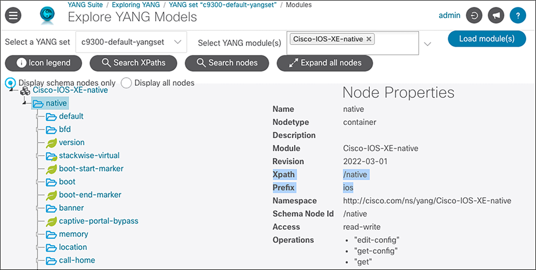Select the Cisco-IOS-XE-native root label

[70, 90]
